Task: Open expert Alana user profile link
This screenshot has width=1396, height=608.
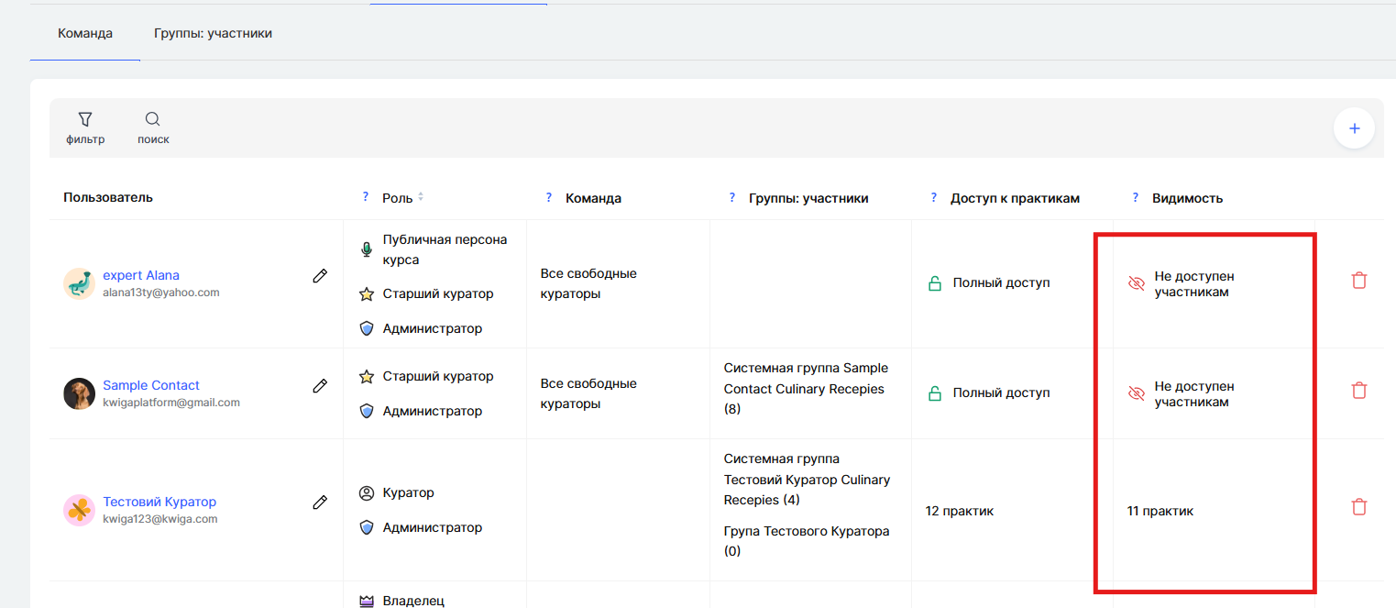Action: point(141,275)
